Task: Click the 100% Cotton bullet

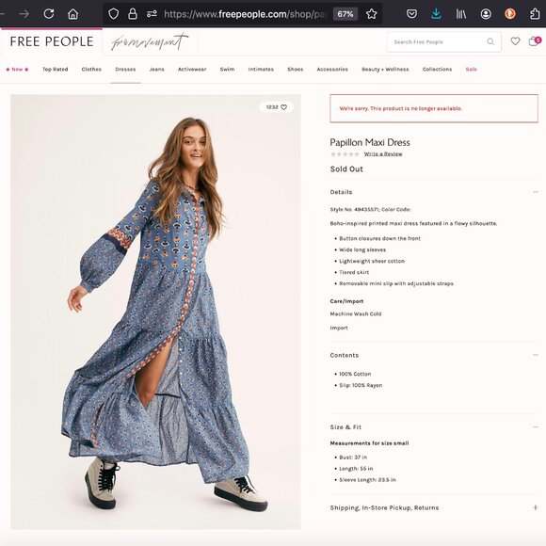Action: [x=355, y=374]
